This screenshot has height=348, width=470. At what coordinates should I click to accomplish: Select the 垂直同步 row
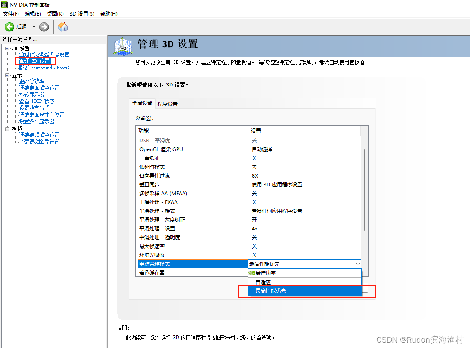pos(249,185)
